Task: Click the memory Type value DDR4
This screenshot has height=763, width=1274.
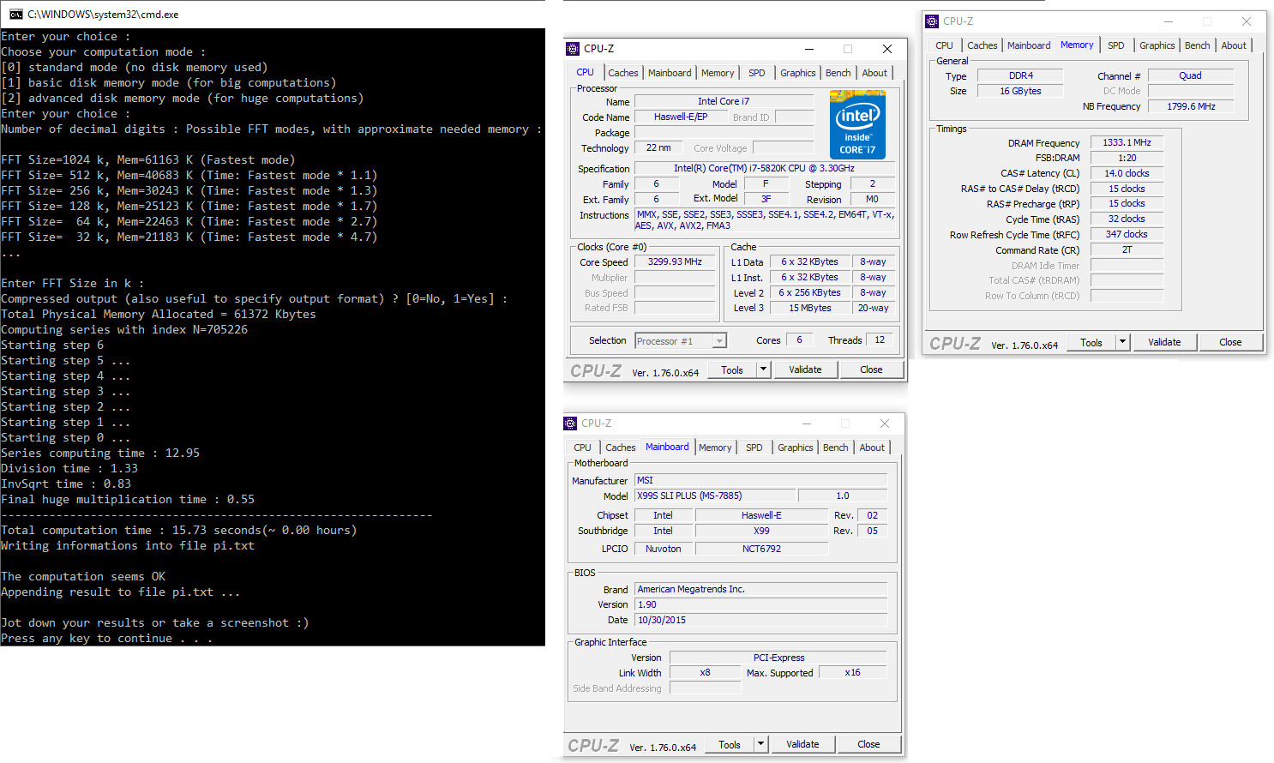Action: click(x=1020, y=76)
